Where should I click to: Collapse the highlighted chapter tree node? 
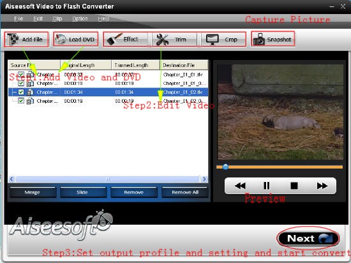tap(14, 92)
